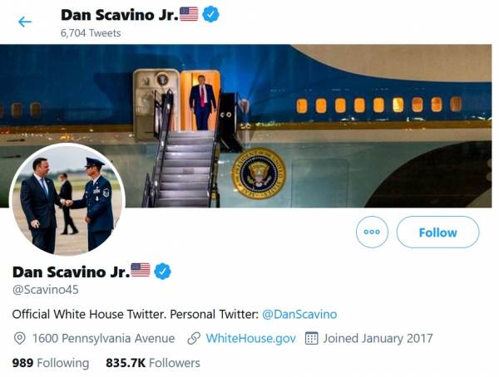Open the @DanScavino personal Twitter link

[x=299, y=314]
